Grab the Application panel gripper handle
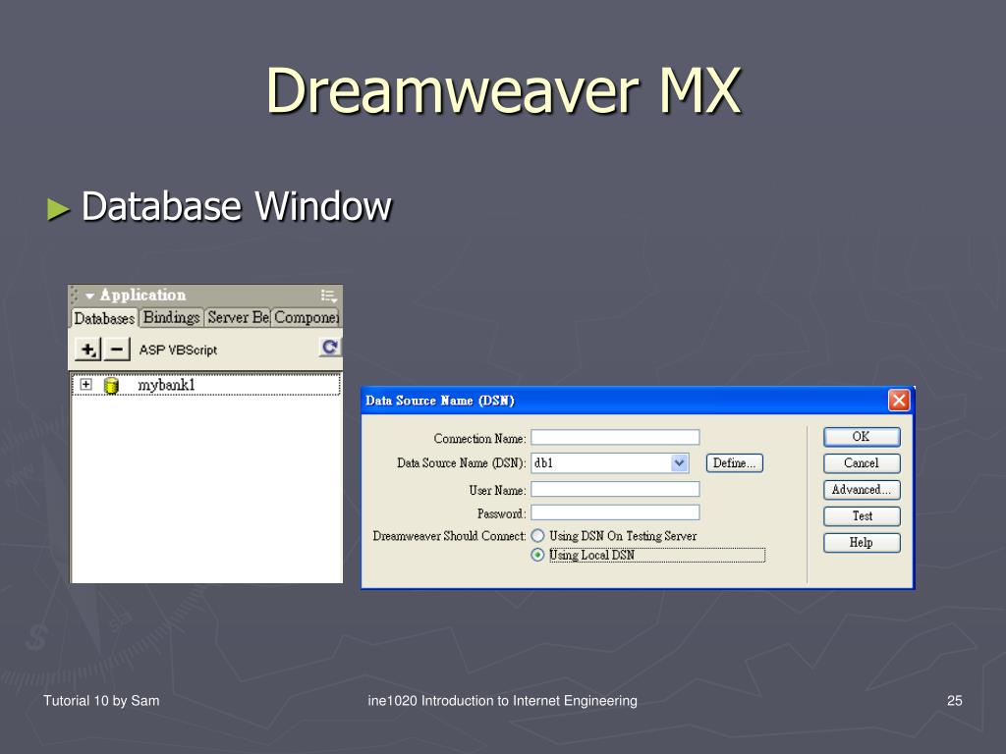Screen dimensions: 1006x754 (x=76, y=295)
